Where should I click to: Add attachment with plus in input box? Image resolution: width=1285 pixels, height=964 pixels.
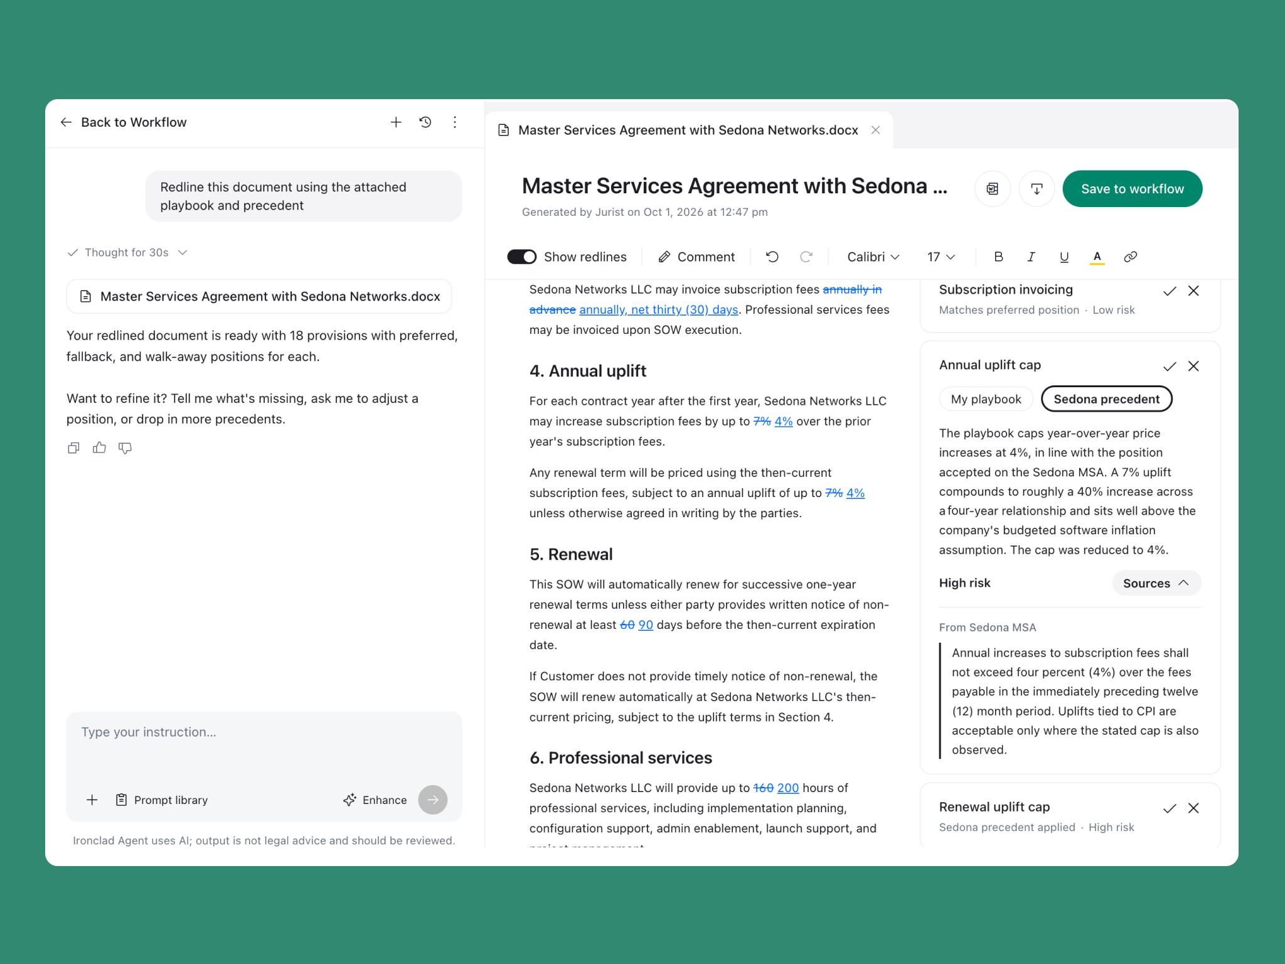click(x=92, y=800)
